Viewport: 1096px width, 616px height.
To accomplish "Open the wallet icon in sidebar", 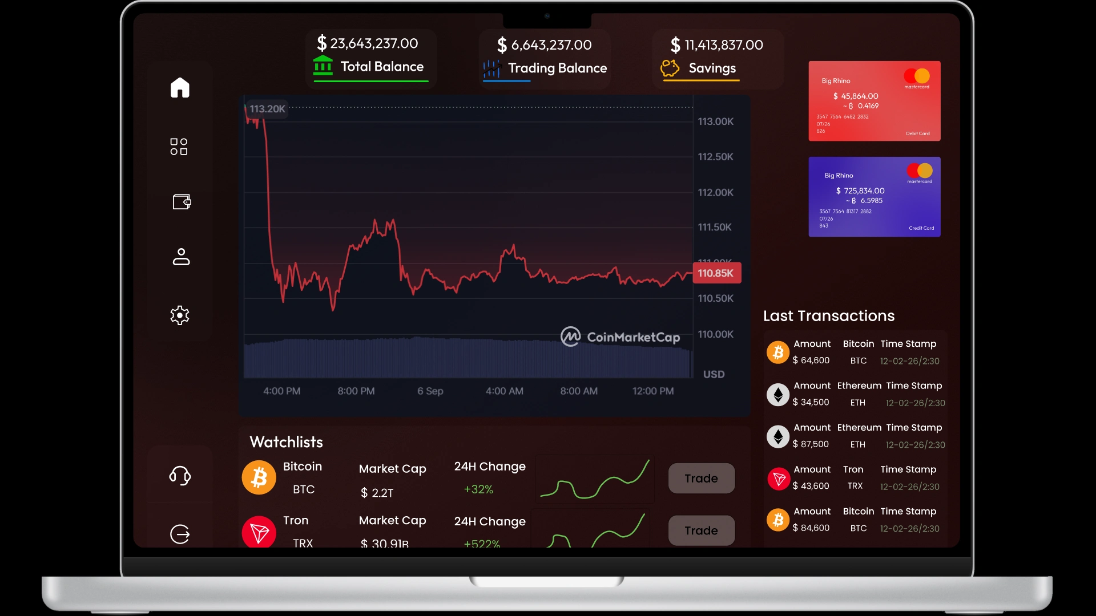I will [x=181, y=201].
